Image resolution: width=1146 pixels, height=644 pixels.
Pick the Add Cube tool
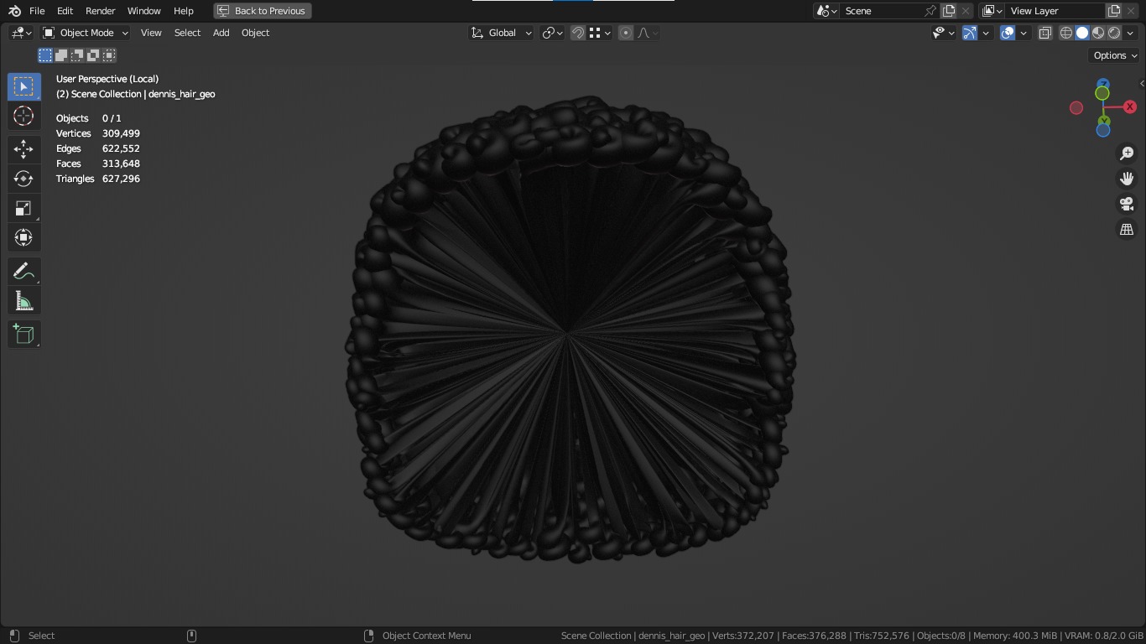(x=23, y=335)
